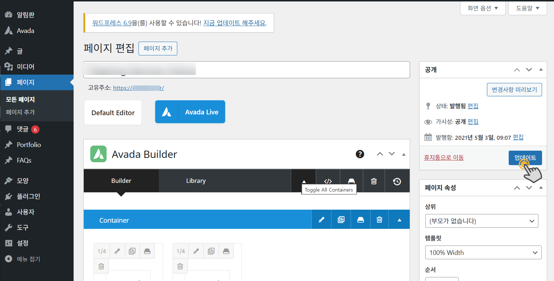Open the 상위 parent page dropdown
The height and width of the screenshot is (281, 554).
pos(481,221)
